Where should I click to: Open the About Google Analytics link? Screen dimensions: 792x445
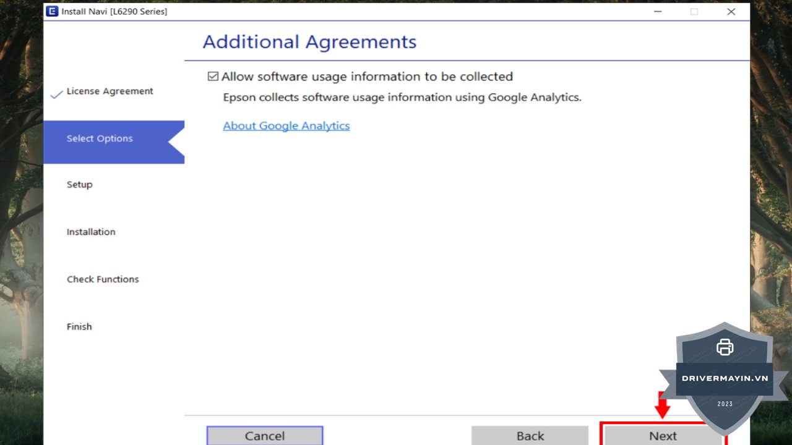coord(286,125)
